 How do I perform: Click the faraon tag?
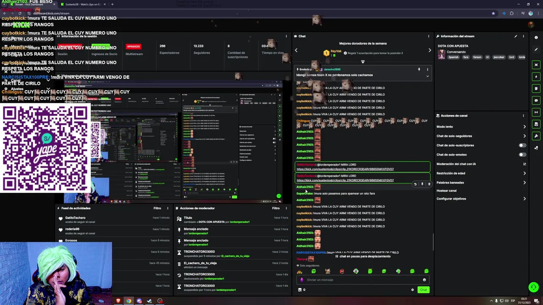point(477,57)
